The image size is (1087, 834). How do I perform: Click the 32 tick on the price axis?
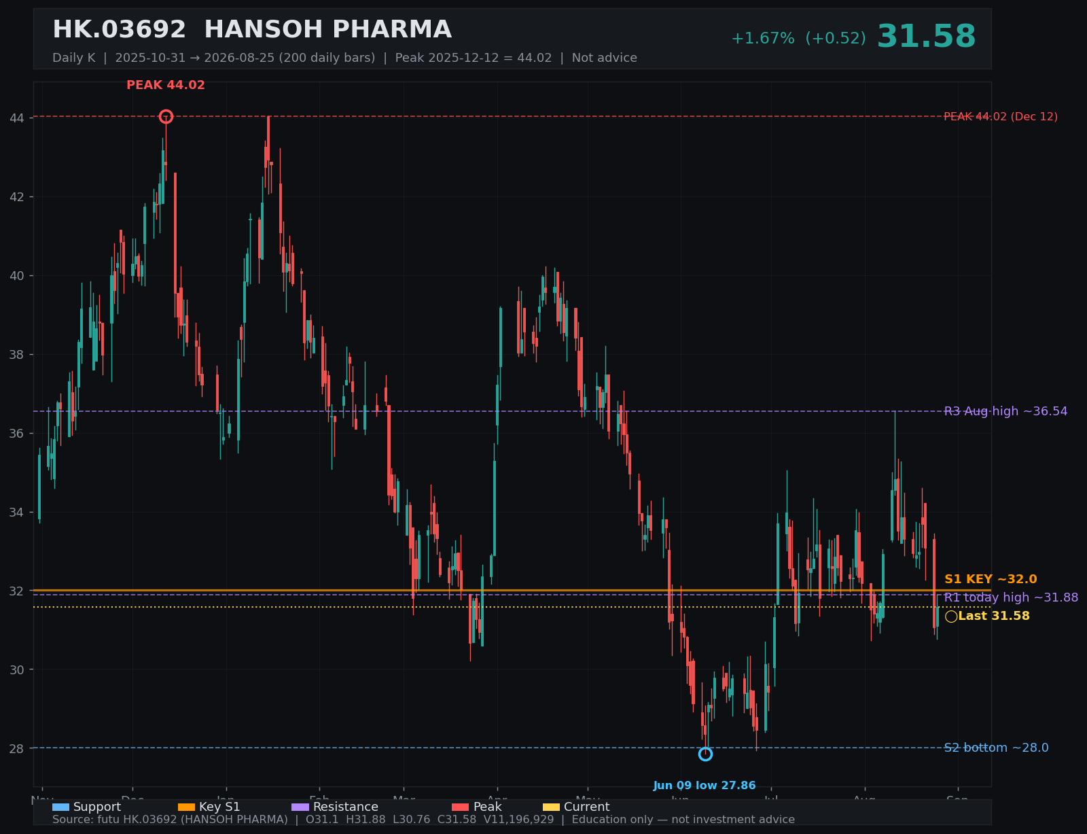pyautogui.click(x=16, y=591)
